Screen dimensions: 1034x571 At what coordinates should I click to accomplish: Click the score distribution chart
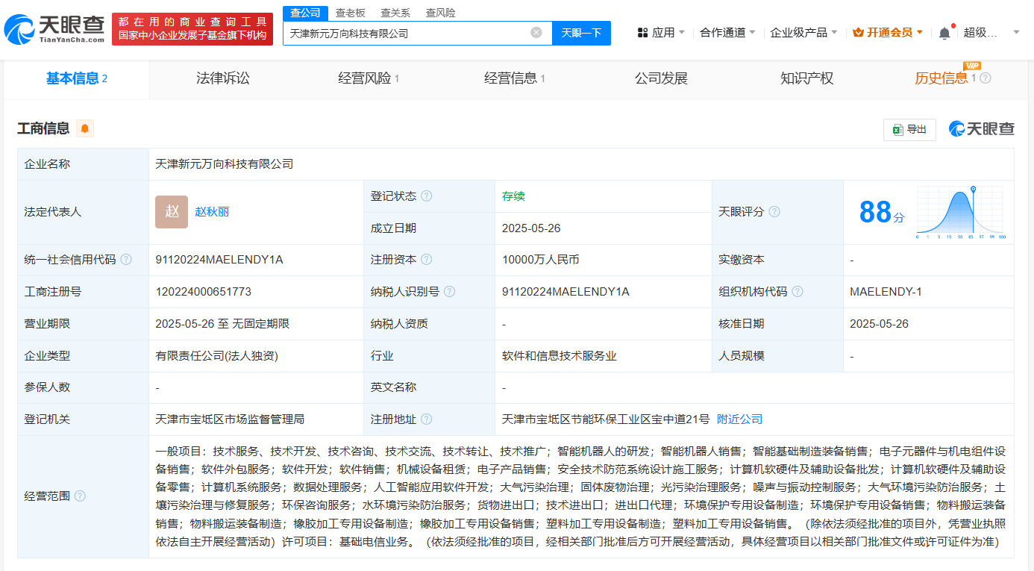click(x=961, y=212)
